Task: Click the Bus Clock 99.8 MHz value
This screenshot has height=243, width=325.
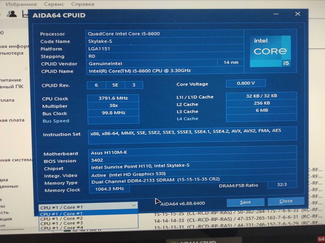Action: pyautogui.click(x=113, y=112)
